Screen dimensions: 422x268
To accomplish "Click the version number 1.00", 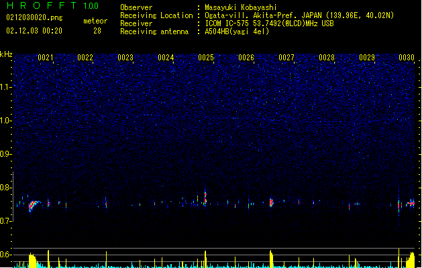I will (x=91, y=5).
